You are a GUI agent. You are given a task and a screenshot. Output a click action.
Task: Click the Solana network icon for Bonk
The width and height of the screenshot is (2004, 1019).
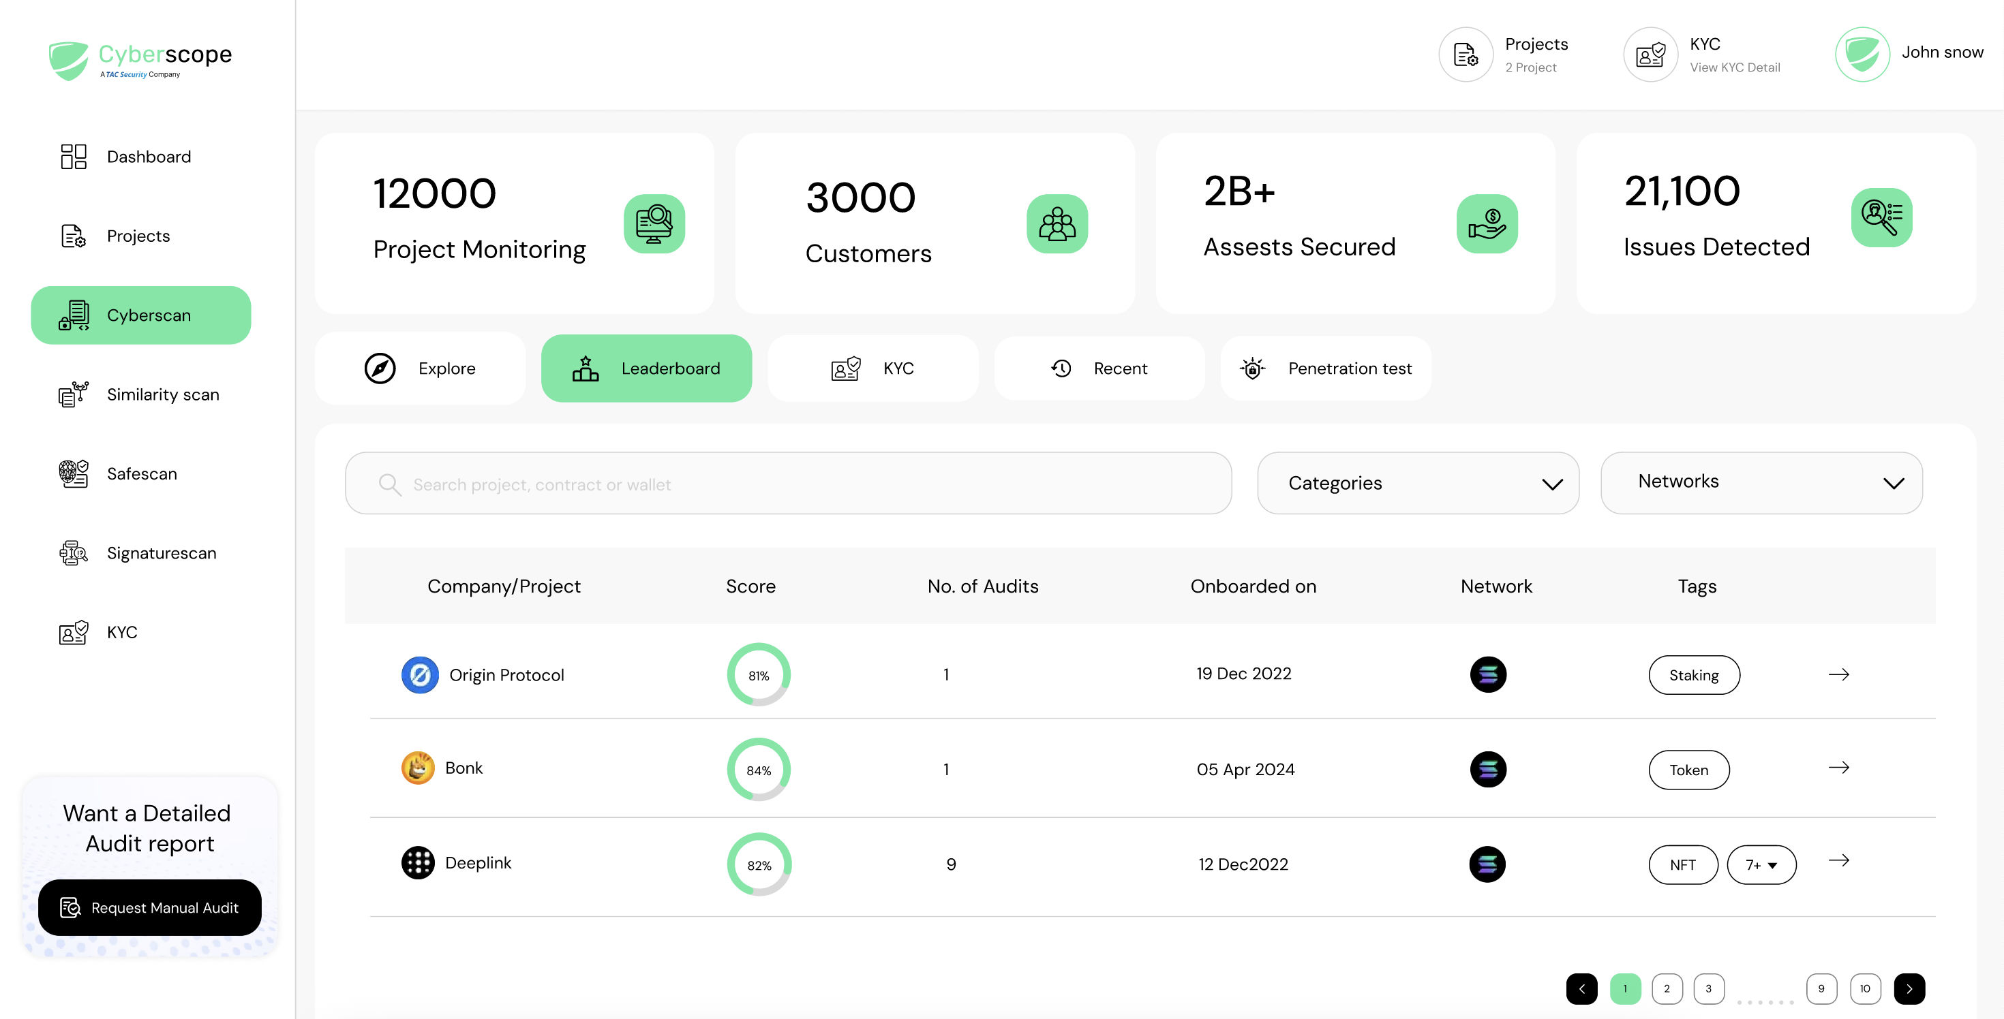pos(1487,770)
